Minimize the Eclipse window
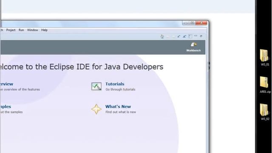This screenshot has width=272, height=153. [186, 23]
